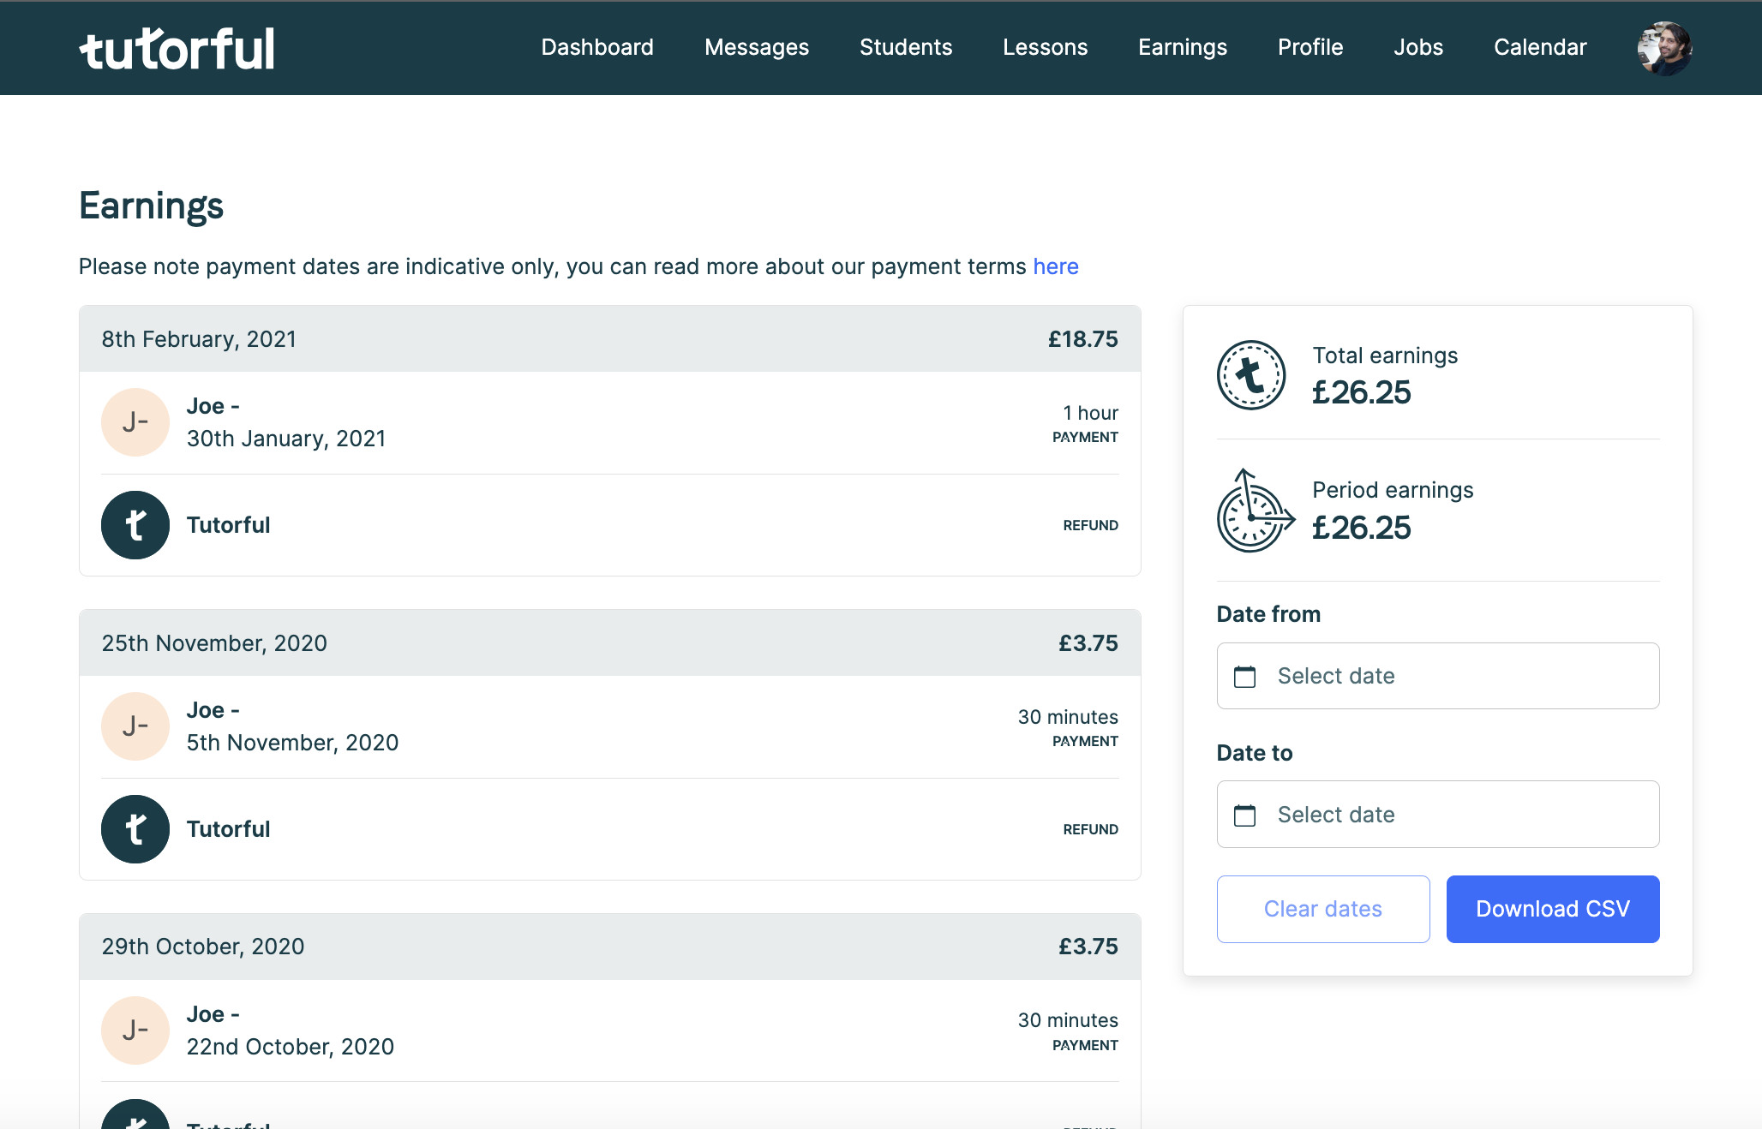Open the Calendar page
Viewport: 1762px width, 1129px height.
1540,47
